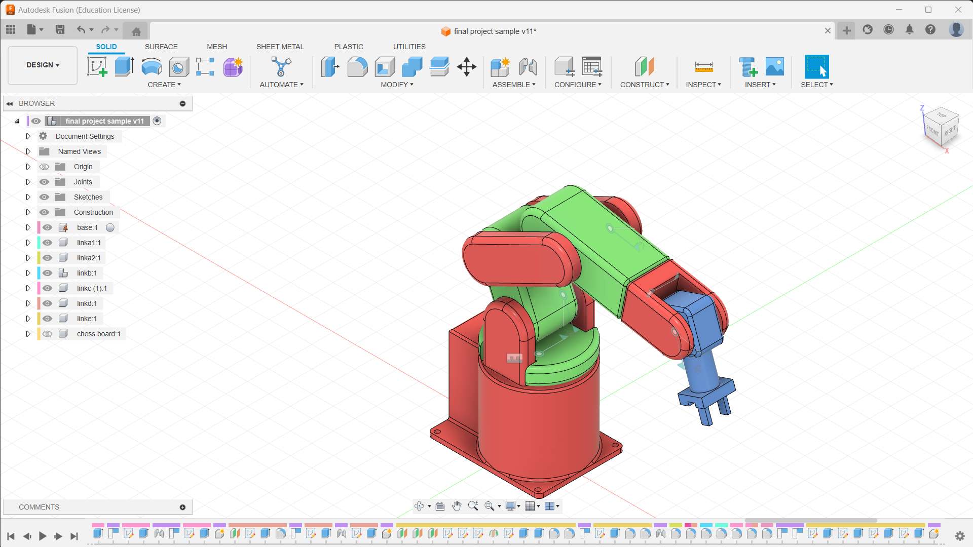Expand the base:1 component tree
973x547 pixels.
28,227
